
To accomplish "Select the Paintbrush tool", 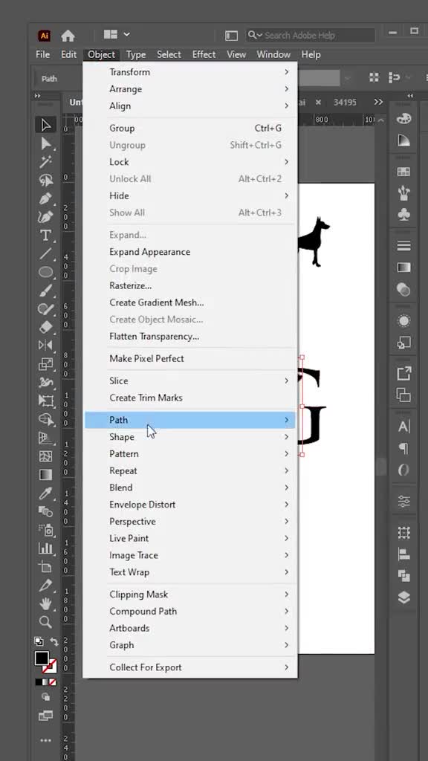I will pyautogui.click(x=45, y=291).
